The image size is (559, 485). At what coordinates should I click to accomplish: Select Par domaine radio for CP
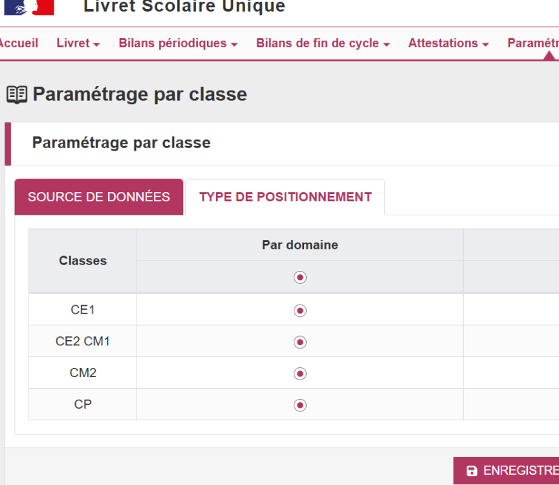coord(300,405)
